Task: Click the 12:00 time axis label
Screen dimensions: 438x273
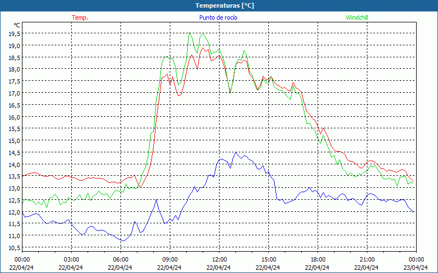Action: [219, 260]
